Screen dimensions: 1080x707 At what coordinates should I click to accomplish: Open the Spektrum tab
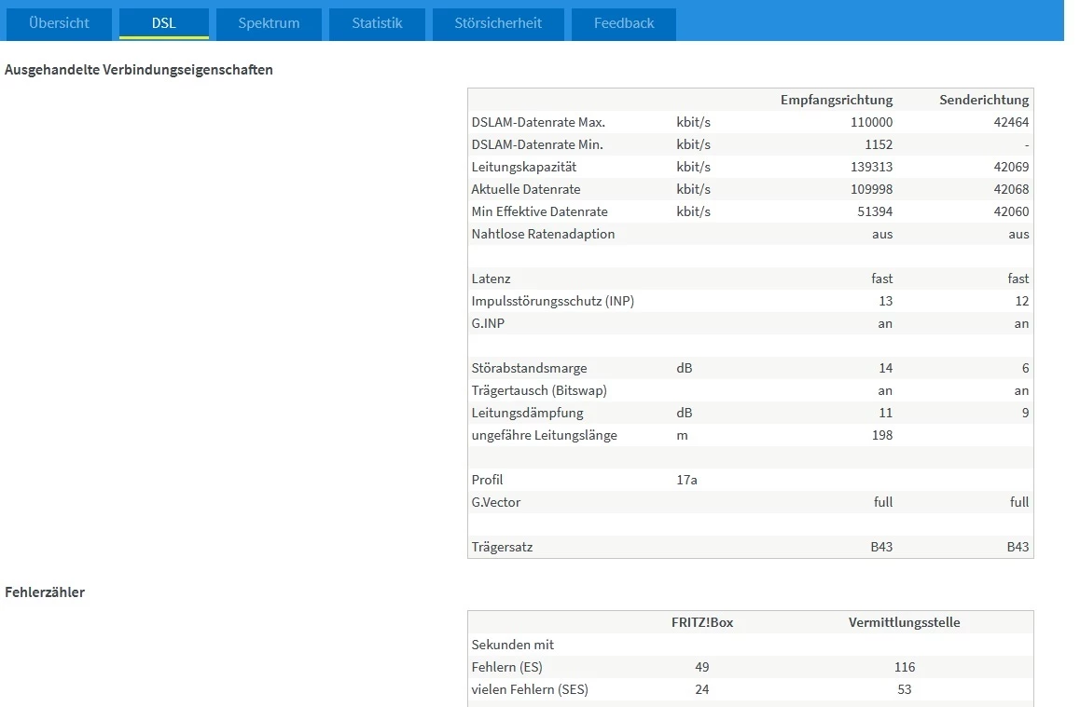[269, 23]
